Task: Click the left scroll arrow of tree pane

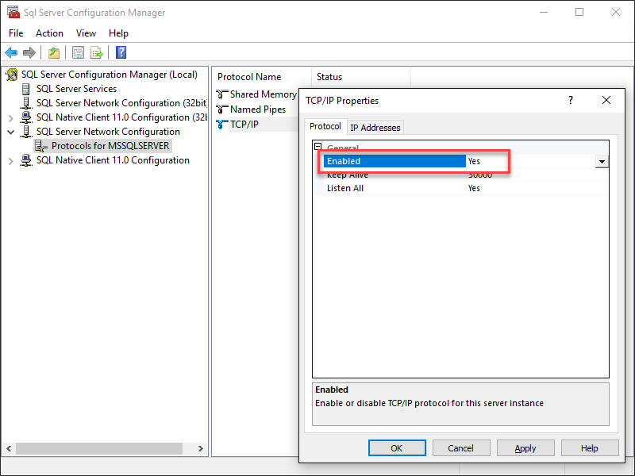Action: [9, 448]
